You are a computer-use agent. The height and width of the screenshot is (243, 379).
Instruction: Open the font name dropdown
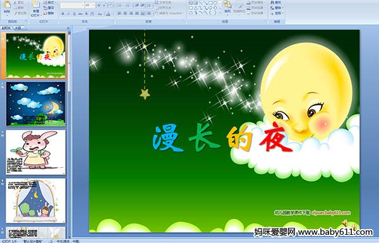coord(83,5)
